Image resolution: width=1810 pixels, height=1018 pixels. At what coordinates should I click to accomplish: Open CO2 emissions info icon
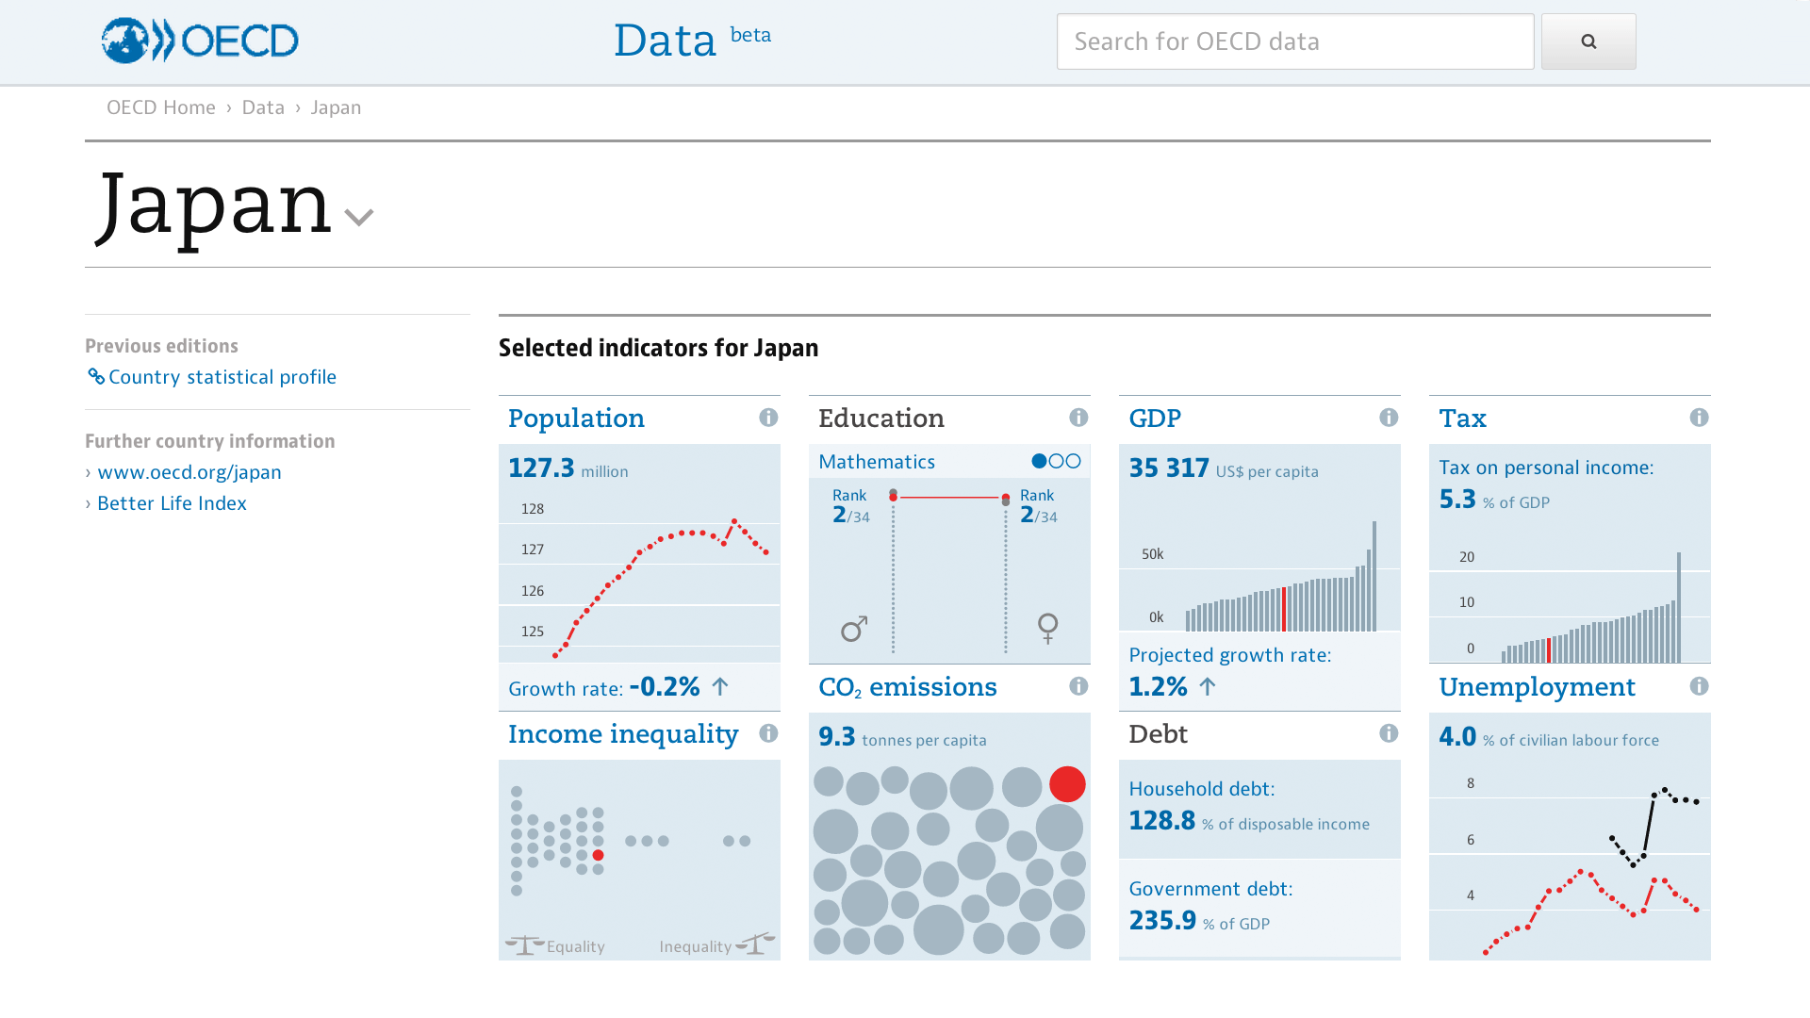click(x=1078, y=686)
